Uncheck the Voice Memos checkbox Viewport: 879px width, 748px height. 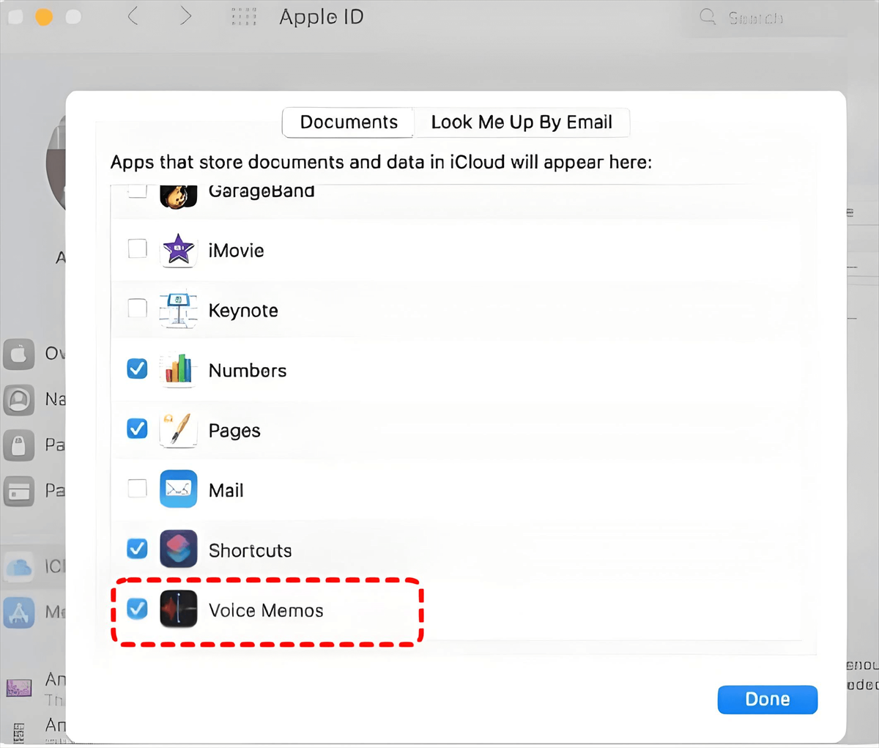tap(137, 609)
